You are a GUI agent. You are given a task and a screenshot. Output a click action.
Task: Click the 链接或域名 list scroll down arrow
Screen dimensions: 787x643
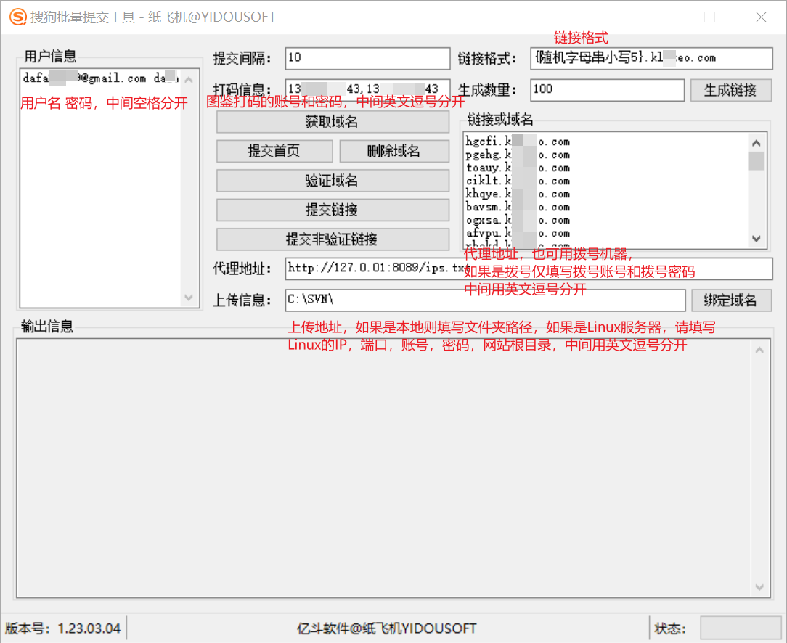[x=757, y=239]
